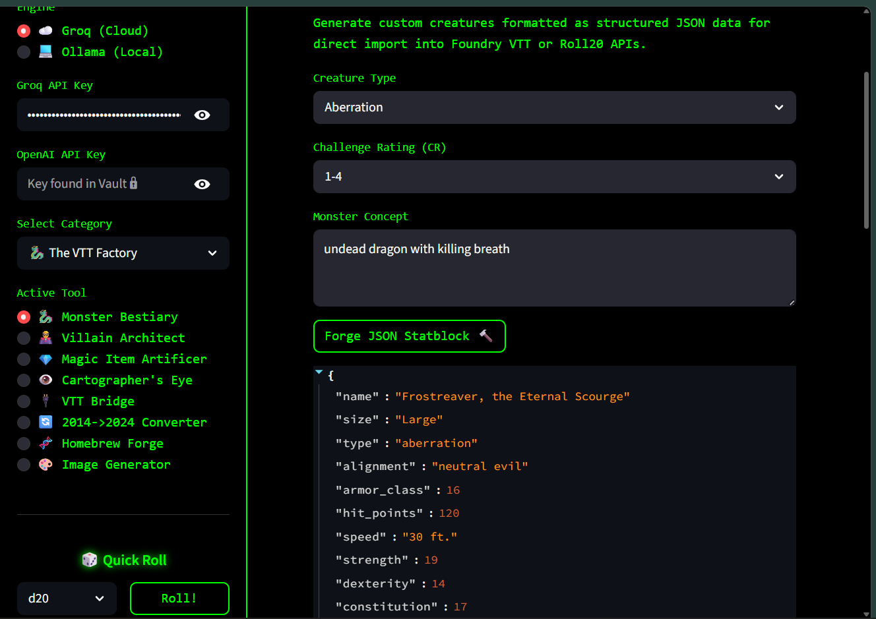Open the Select Category dropdown

[123, 253]
